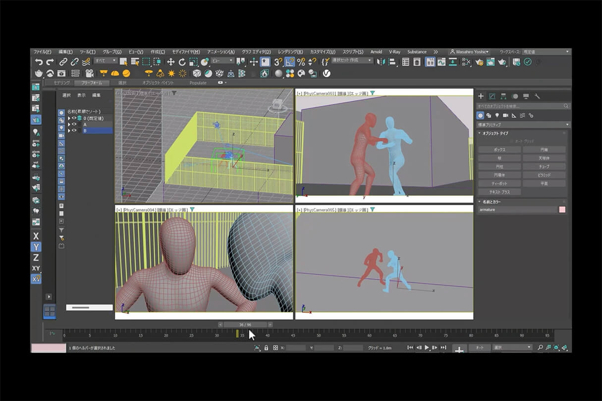The height and width of the screenshot is (401, 602).
Task: Select the Lights category in the Create panel
Action: coord(497,115)
